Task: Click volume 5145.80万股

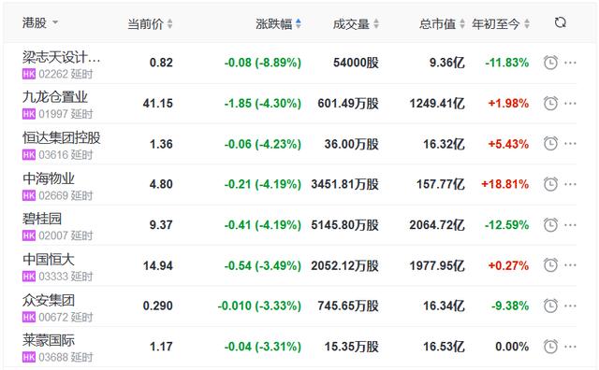Action: 344,225
